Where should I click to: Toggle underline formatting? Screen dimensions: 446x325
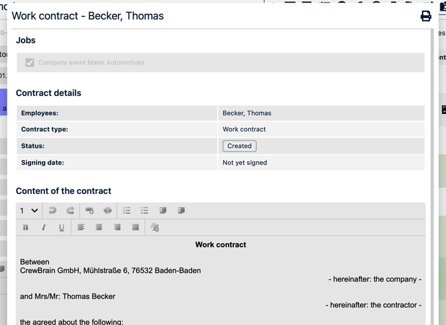(x=61, y=228)
